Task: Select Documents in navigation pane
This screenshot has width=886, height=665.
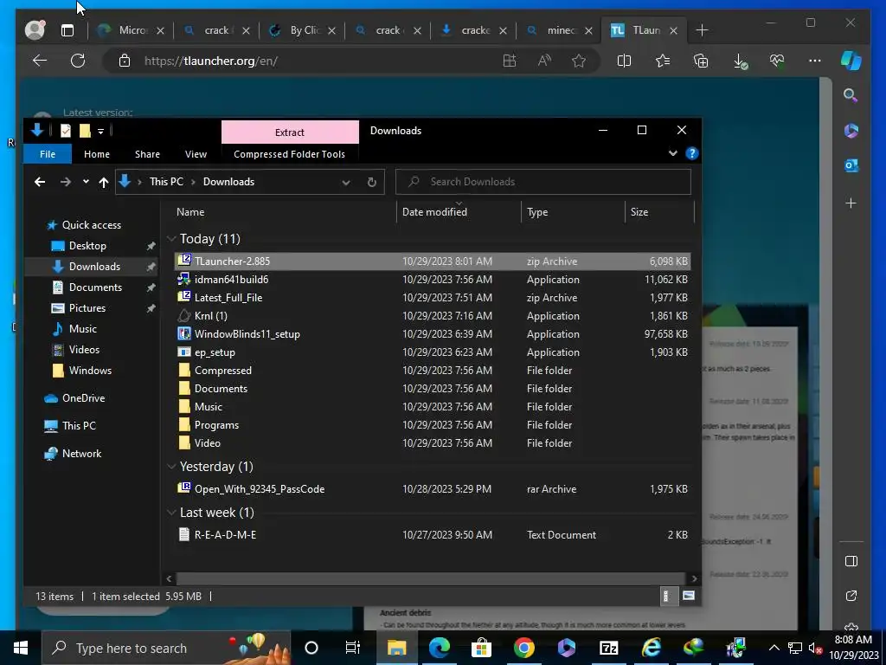Action: click(x=95, y=287)
